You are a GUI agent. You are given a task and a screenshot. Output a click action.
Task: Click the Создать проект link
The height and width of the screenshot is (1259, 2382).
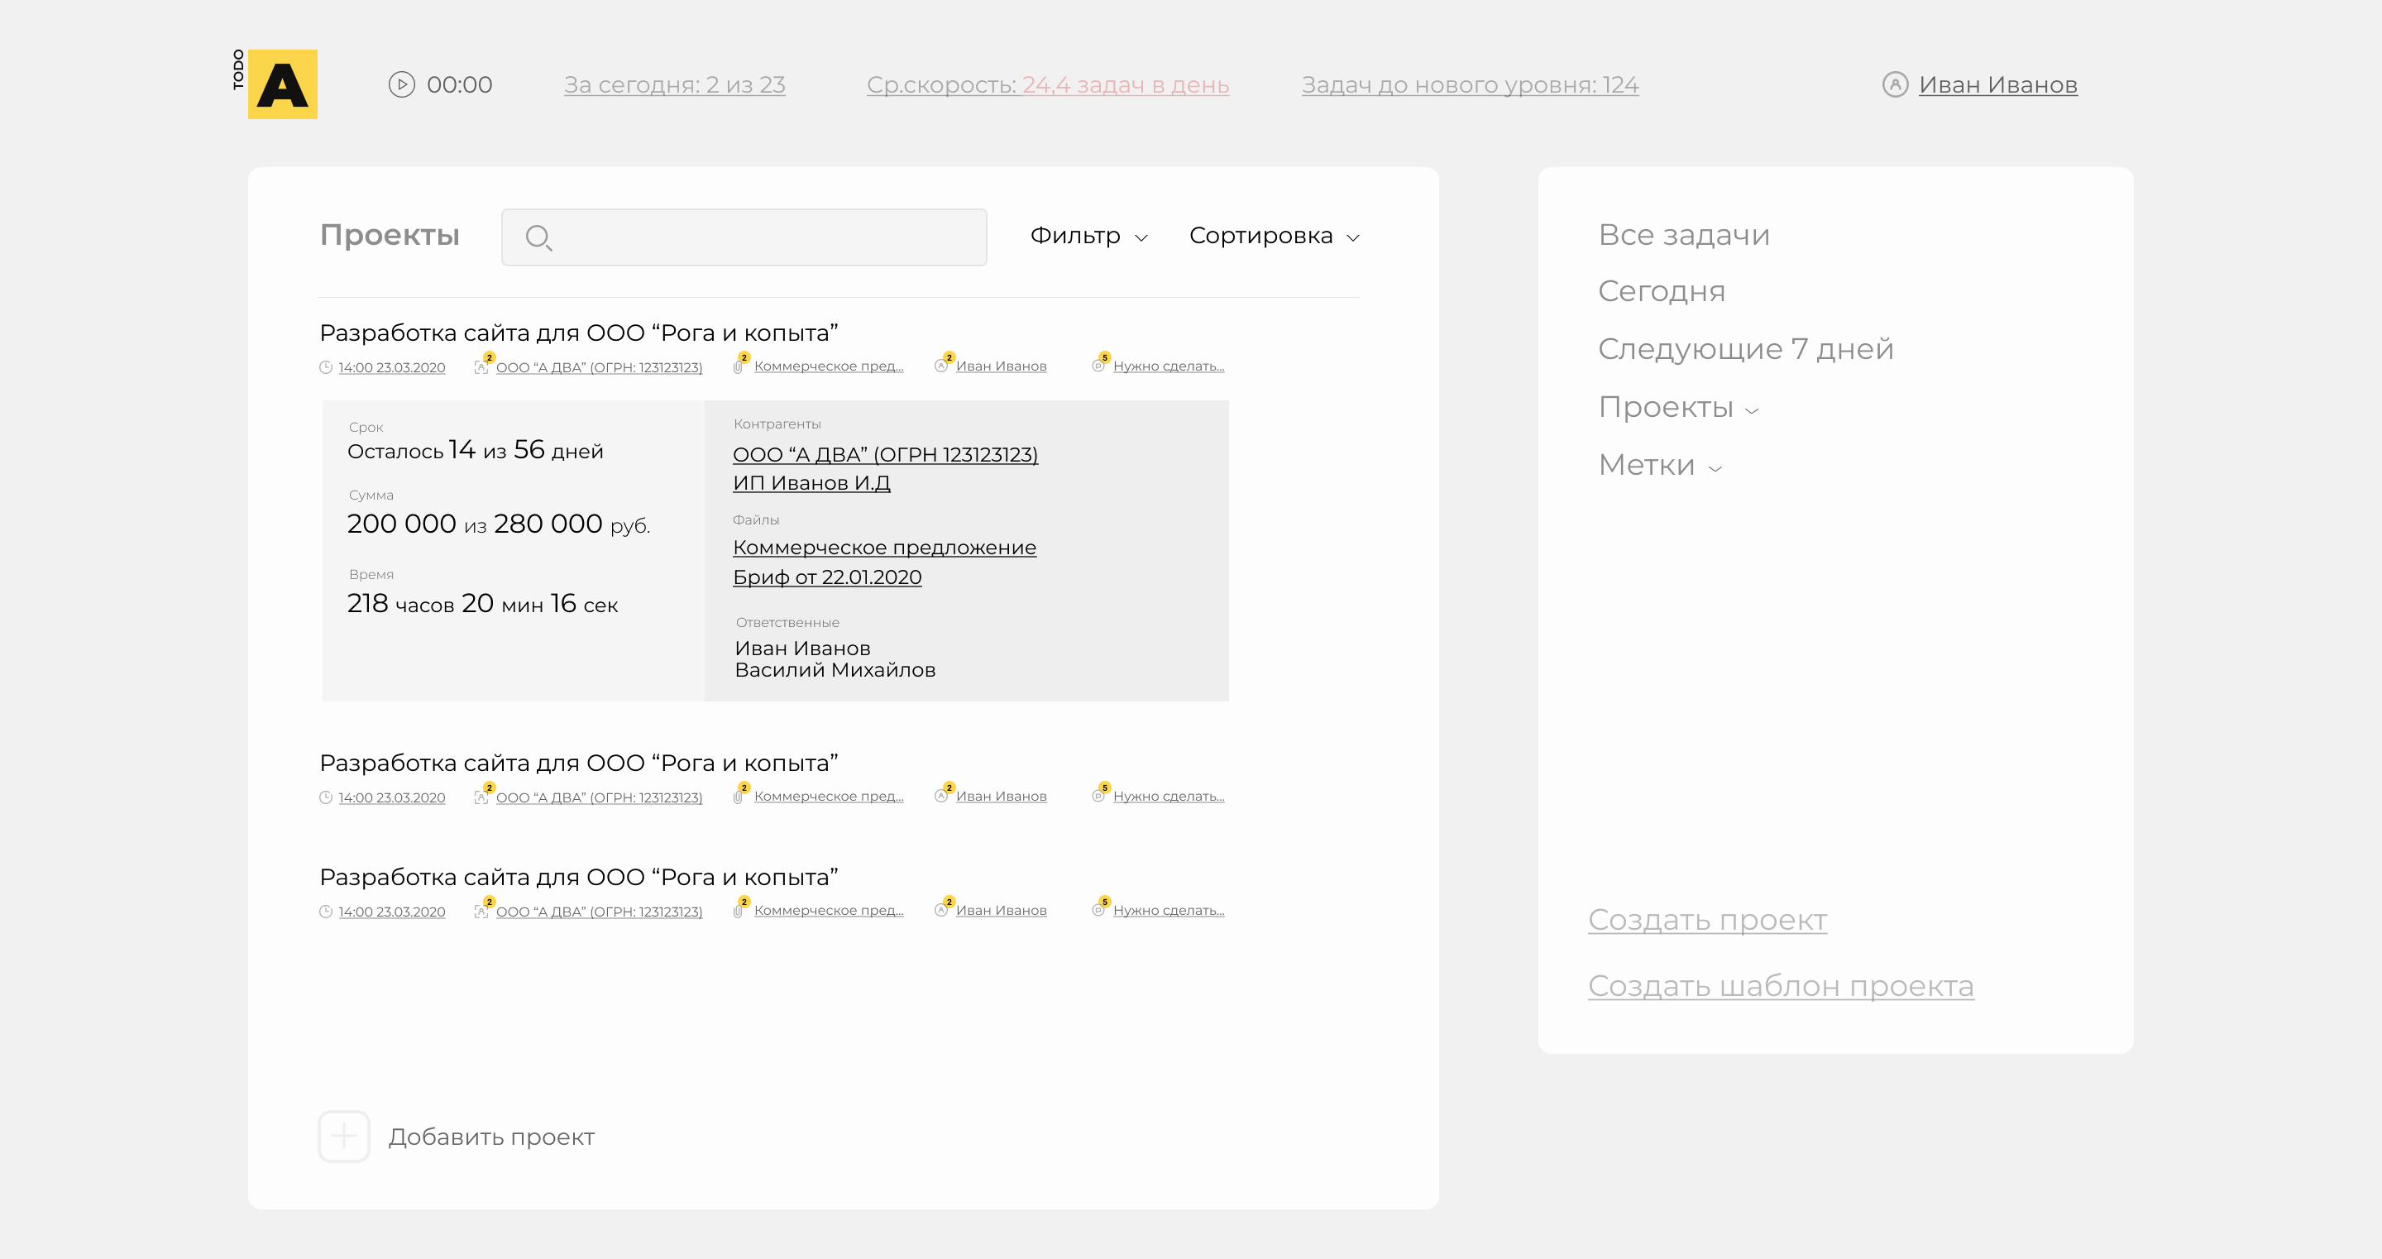pyautogui.click(x=1707, y=920)
